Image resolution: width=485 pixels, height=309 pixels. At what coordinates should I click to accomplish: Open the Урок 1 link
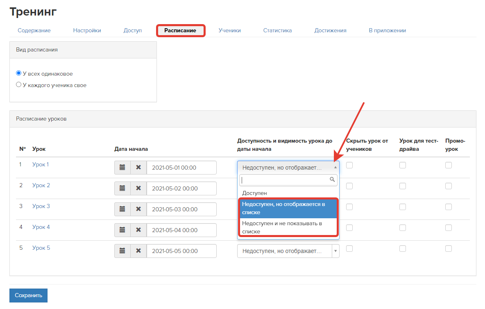point(41,165)
